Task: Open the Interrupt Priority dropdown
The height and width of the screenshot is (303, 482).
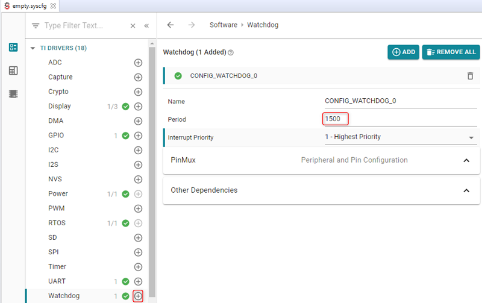Action: click(399, 137)
